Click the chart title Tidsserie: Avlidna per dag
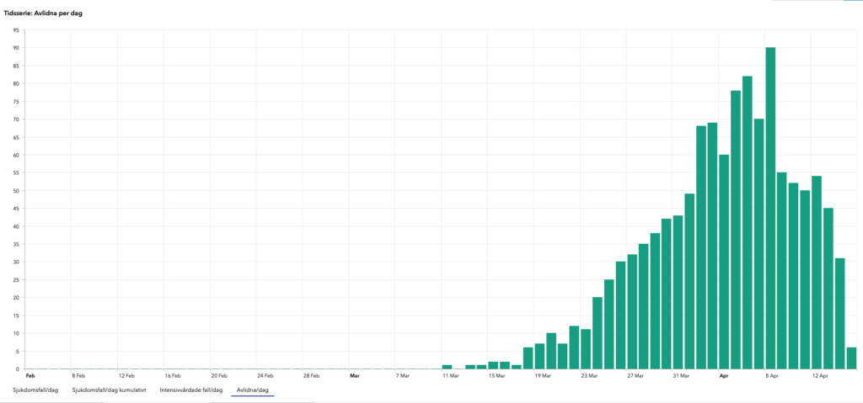The height and width of the screenshot is (403, 863). click(49, 14)
